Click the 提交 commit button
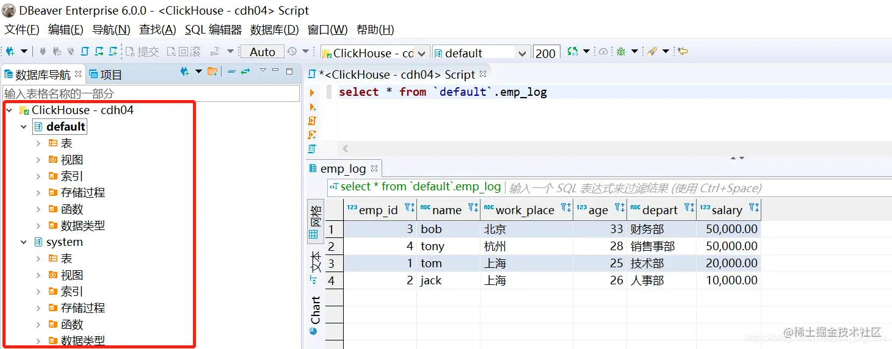Image resolution: width=892 pixels, height=349 pixels. click(x=142, y=52)
